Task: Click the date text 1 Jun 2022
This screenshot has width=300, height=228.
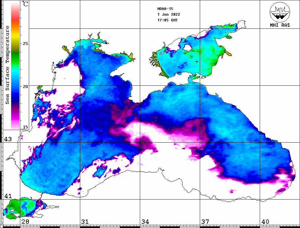Action: (x=169, y=15)
